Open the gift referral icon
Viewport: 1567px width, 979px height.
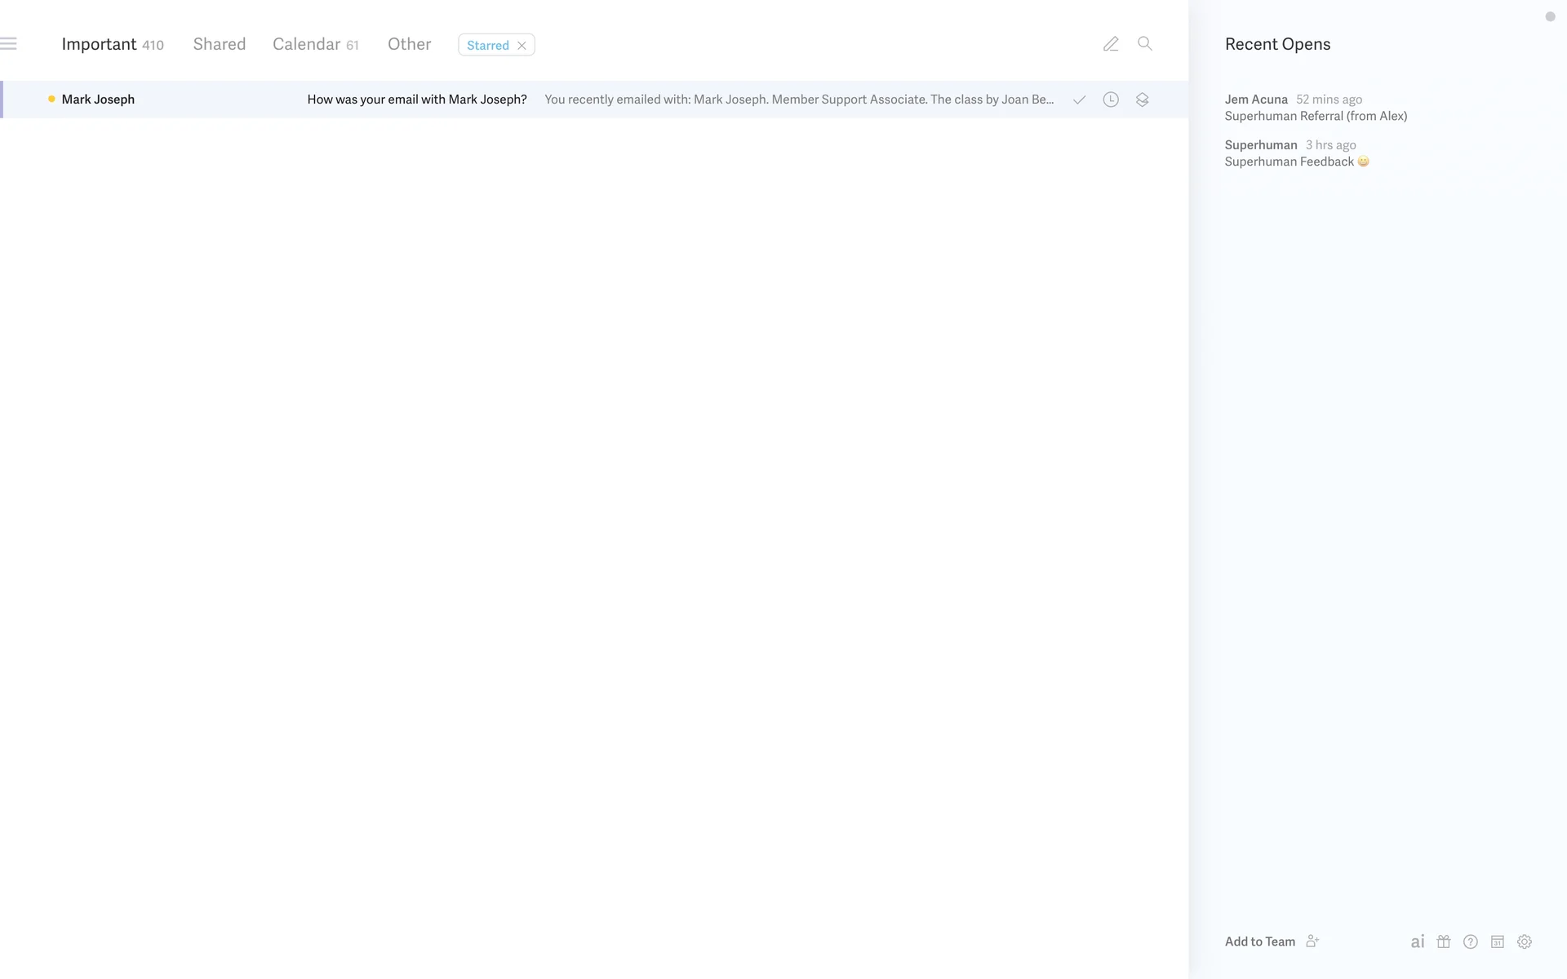(1444, 941)
